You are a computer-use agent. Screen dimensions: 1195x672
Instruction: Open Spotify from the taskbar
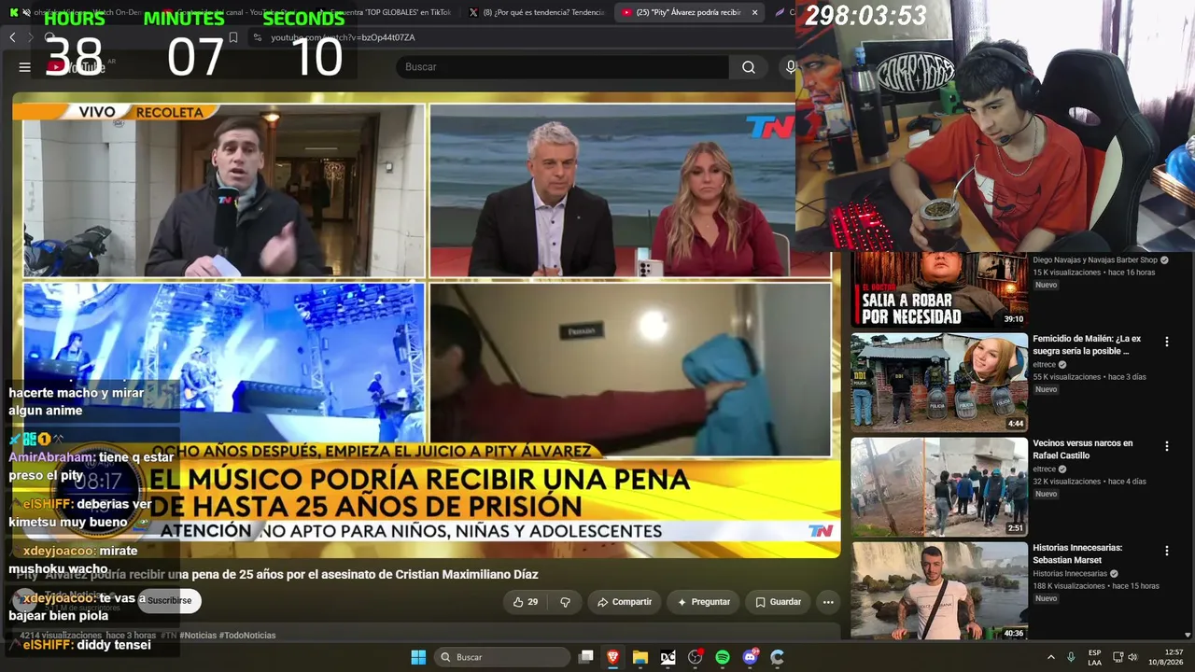click(723, 657)
